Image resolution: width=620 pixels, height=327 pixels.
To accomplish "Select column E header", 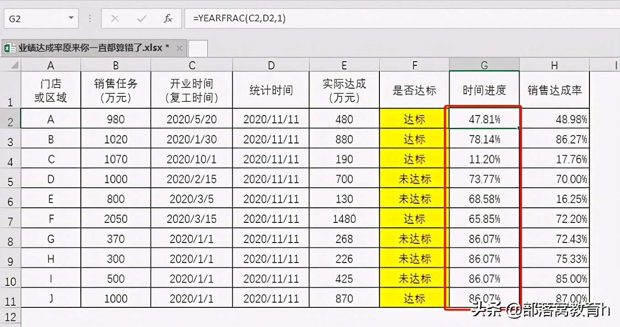I will pos(344,65).
